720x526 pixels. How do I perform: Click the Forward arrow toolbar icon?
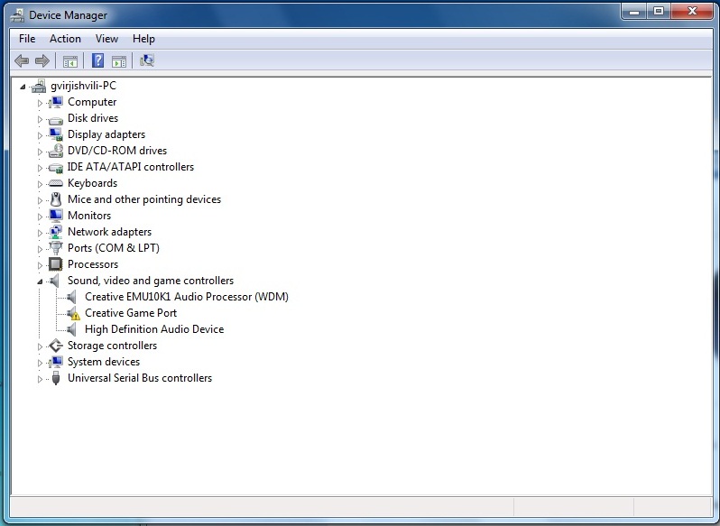tap(42, 60)
